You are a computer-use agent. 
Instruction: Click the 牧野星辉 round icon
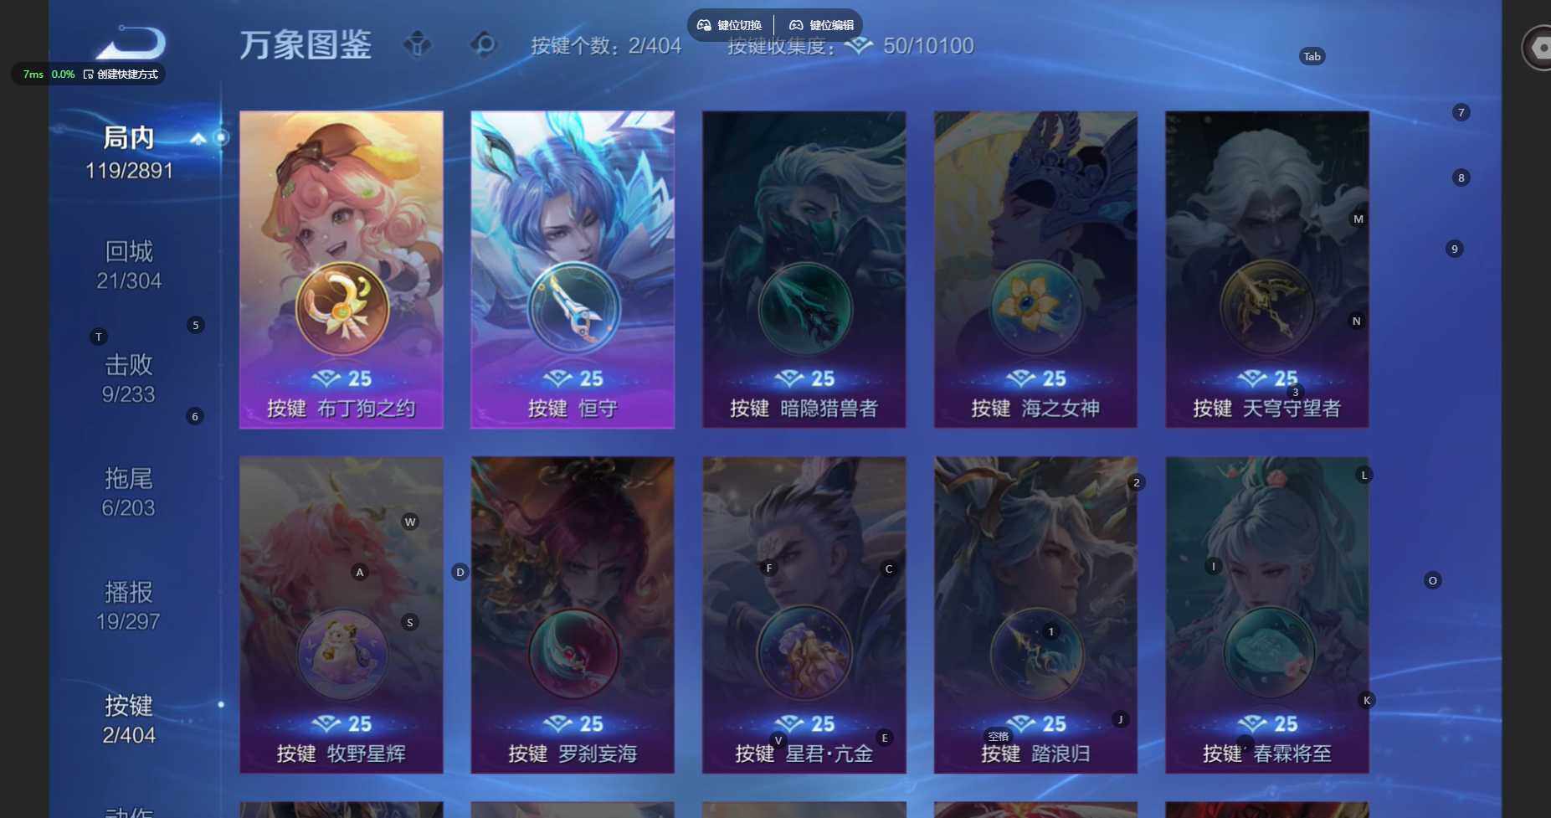pos(342,654)
